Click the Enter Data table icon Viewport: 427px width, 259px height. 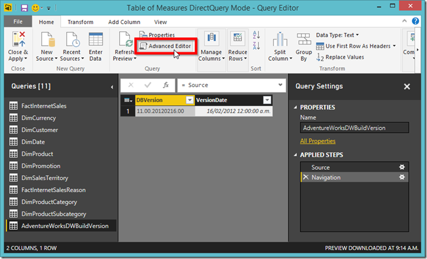click(x=95, y=39)
